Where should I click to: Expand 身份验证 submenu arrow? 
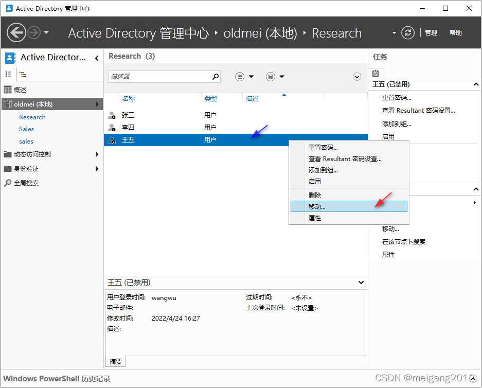(x=97, y=168)
